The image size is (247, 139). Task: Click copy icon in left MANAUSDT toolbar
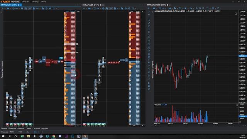43,8
